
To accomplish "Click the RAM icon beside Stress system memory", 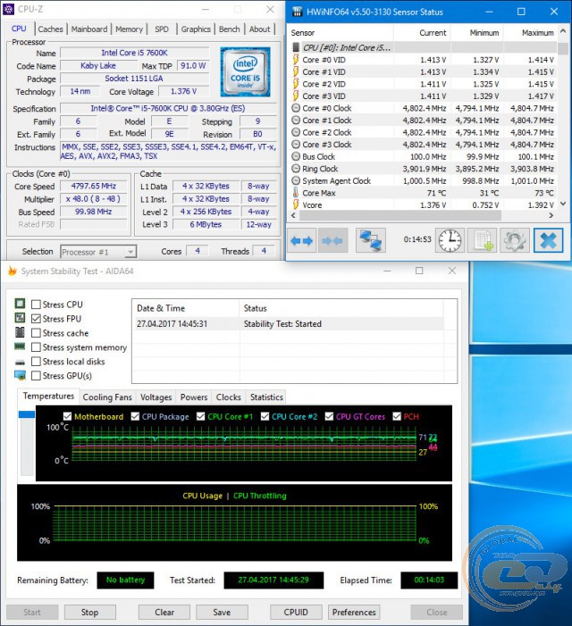I will (20, 346).
